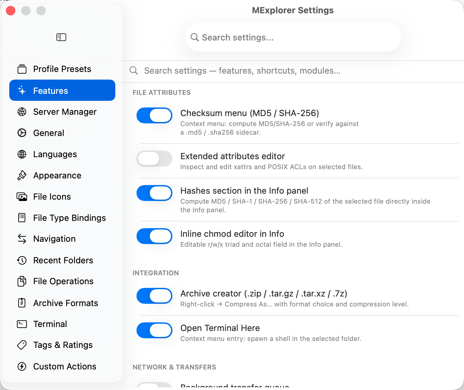Go to File Operations settings
The width and height of the screenshot is (464, 390).
(x=62, y=281)
